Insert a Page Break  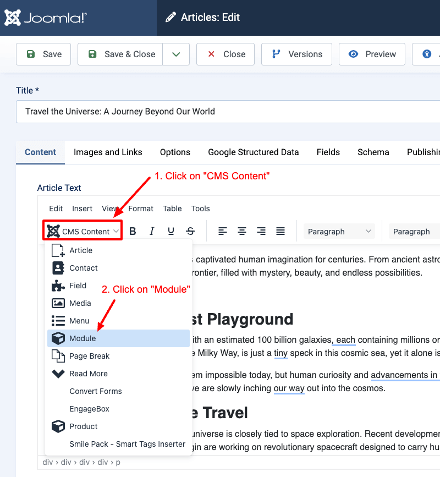119,356
